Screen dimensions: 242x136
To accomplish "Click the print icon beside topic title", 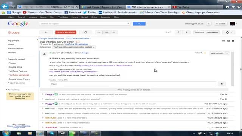I will point(233,41).
